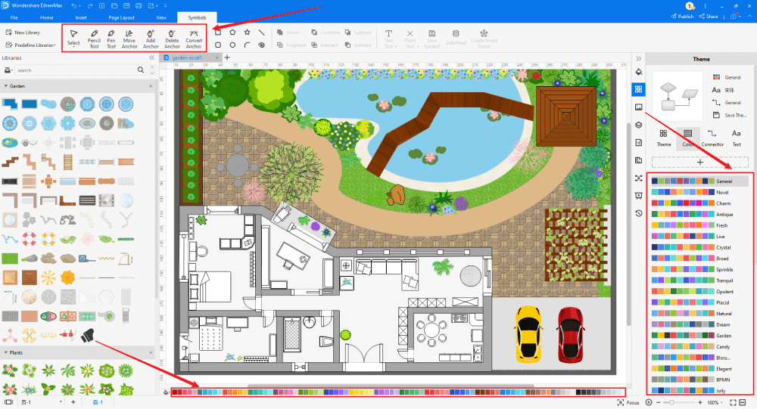Open the Connector tab in Theme panel
This screenshot has height=409, width=757.
[712, 138]
